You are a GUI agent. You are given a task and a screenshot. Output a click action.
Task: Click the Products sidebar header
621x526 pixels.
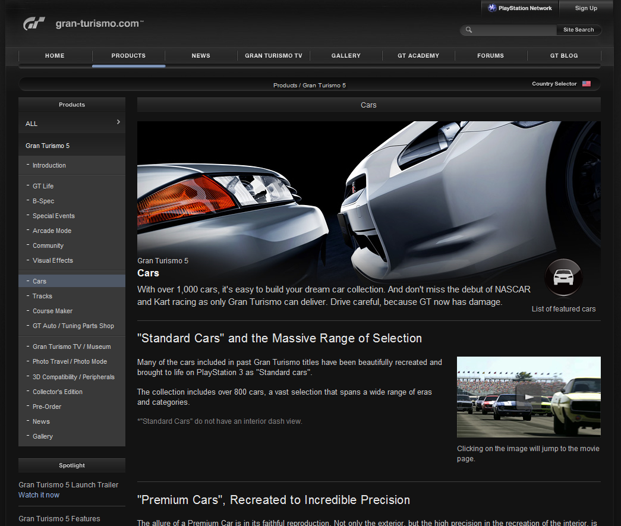click(72, 105)
